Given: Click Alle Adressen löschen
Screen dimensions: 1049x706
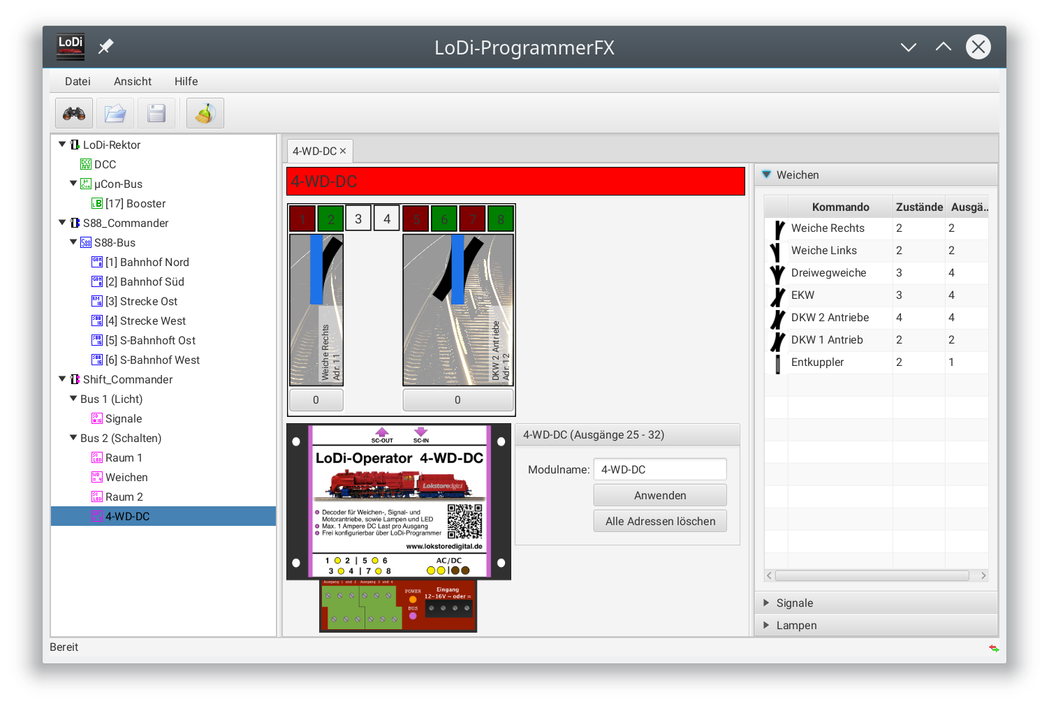Looking at the screenshot, I should 659,520.
